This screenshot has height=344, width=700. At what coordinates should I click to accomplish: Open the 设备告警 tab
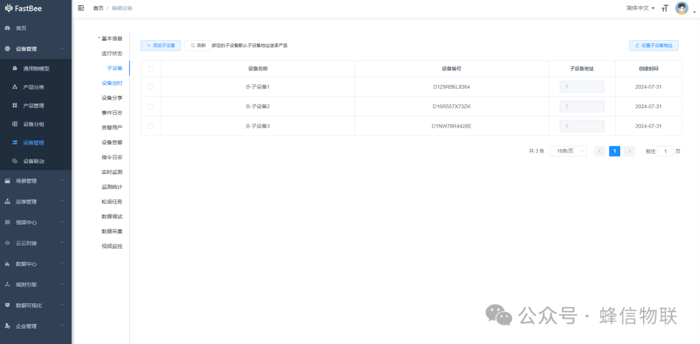click(x=111, y=143)
